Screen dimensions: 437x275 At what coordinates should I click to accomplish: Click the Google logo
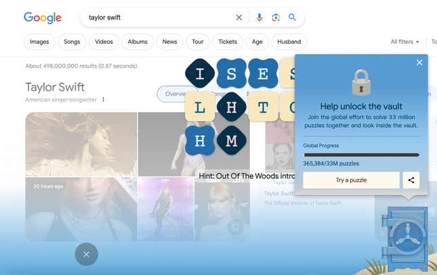tap(43, 18)
